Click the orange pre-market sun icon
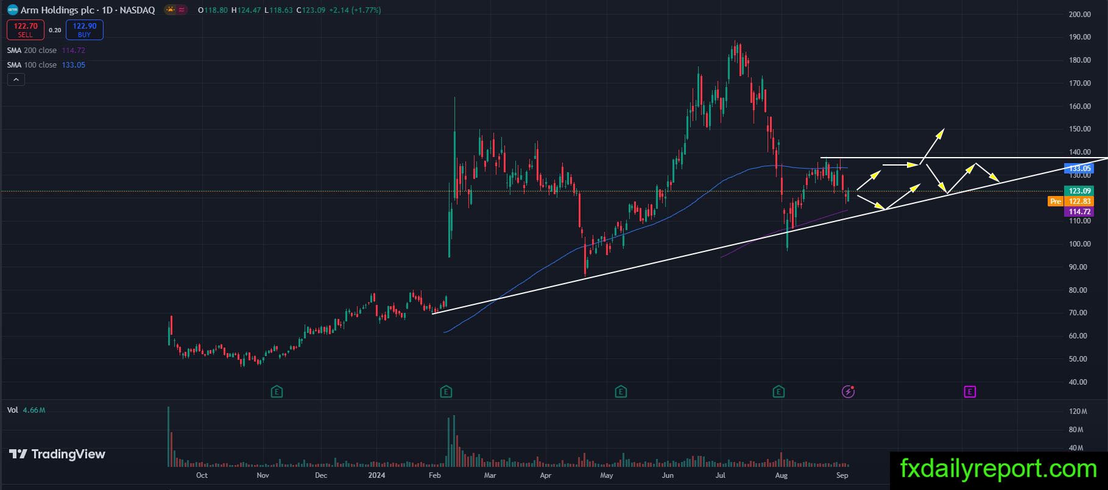The image size is (1108, 490). click(x=170, y=10)
